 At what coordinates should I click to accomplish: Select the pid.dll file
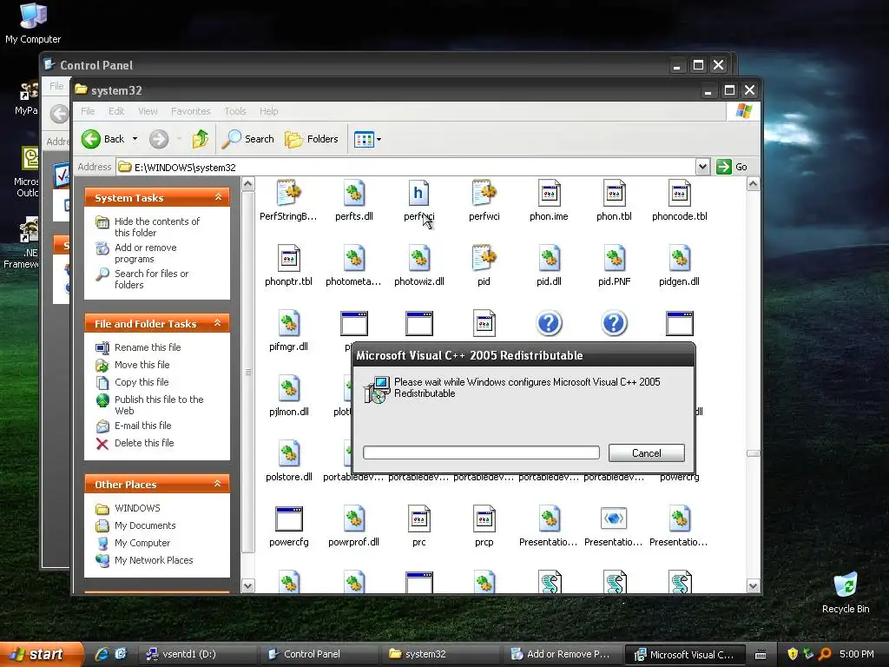coord(549,265)
